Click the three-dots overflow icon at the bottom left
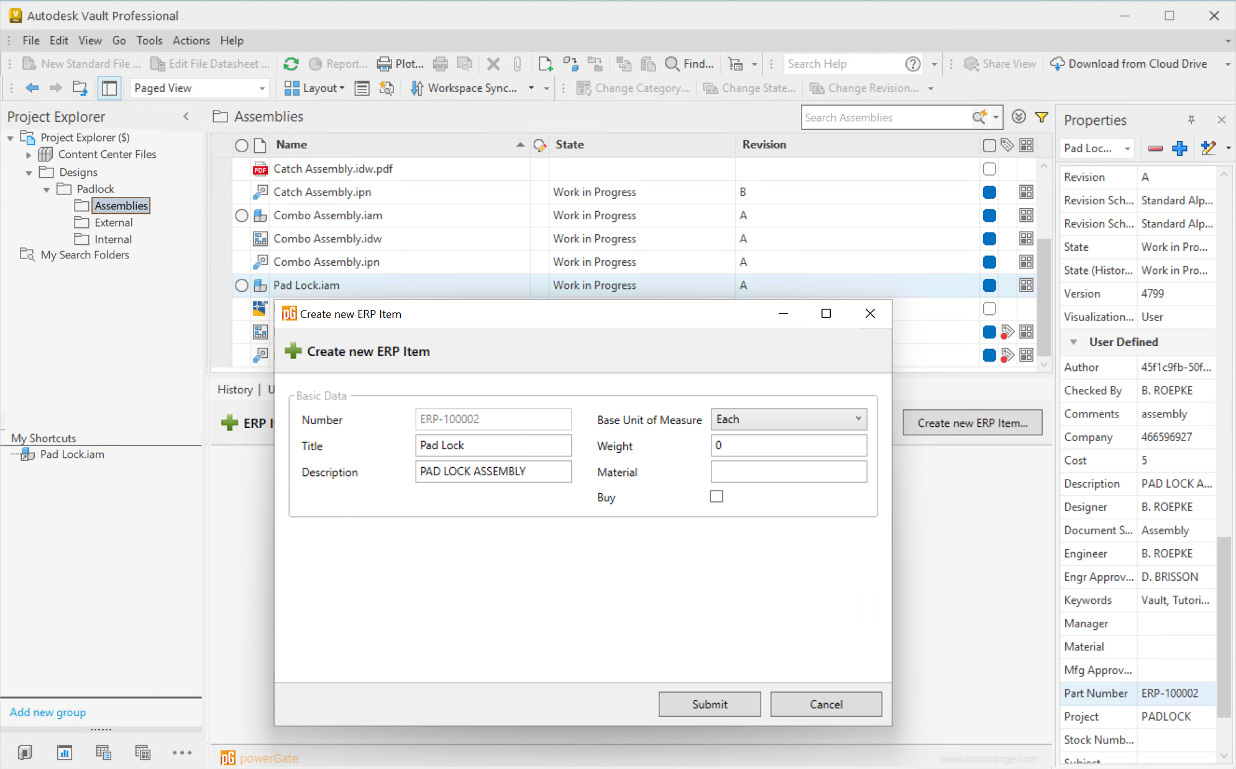1236x769 pixels. 182,753
